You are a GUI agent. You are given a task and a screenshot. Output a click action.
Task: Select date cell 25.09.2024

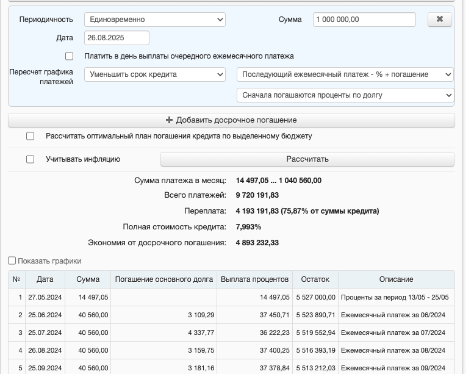coord(45,368)
